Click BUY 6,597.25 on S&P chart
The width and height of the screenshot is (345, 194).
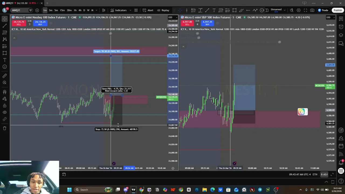pos(207,23)
